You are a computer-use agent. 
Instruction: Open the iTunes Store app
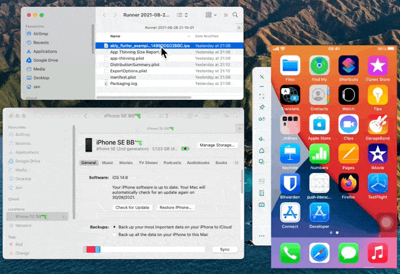(x=377, y=66)
